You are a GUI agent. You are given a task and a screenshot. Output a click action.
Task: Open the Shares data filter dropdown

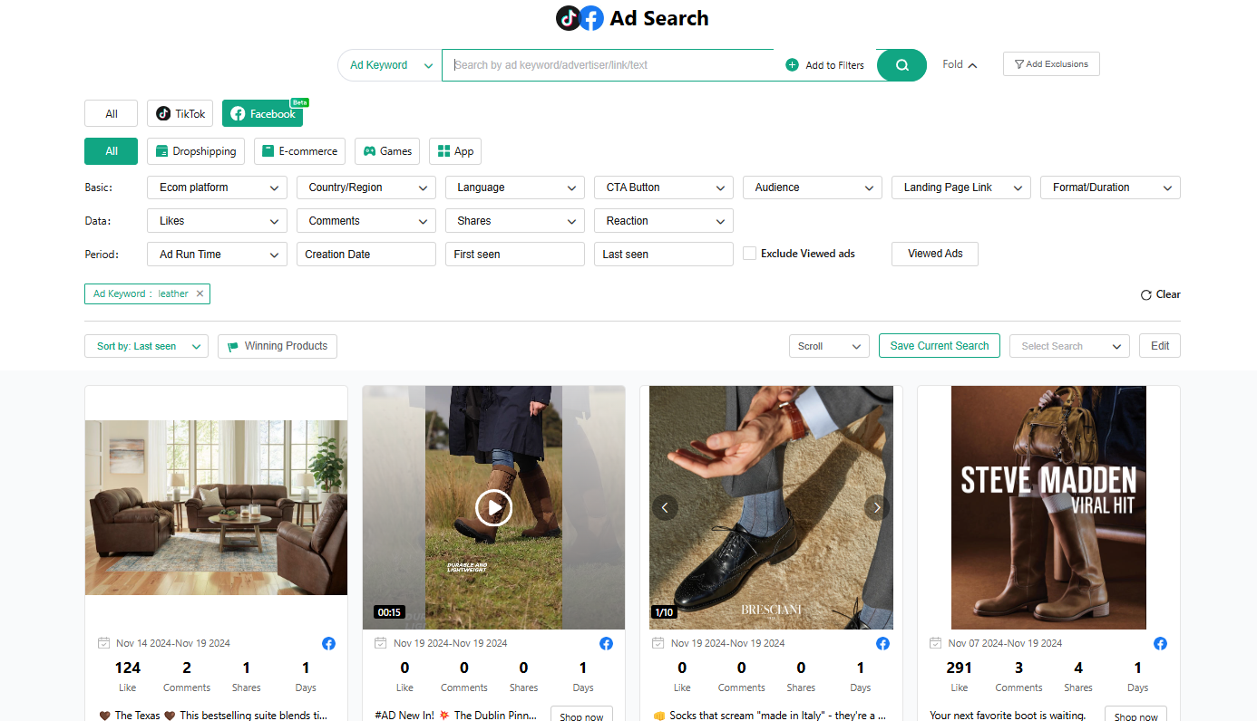(x=515, y=221)
